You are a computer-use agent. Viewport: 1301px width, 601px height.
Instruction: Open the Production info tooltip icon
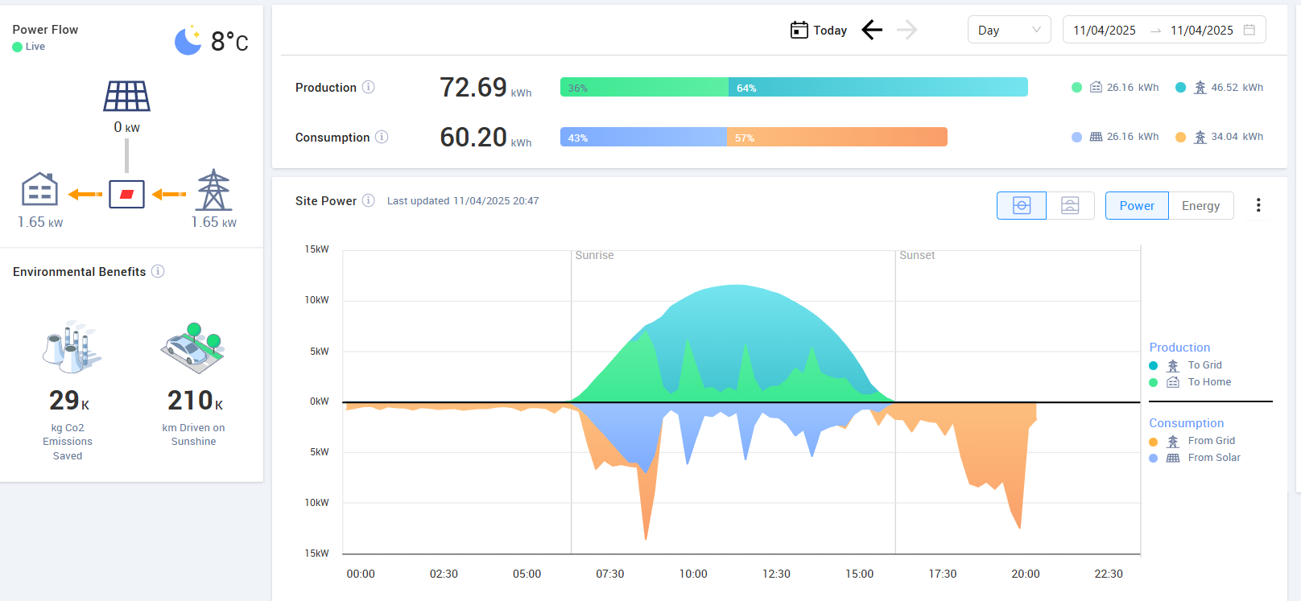(368, 87)
